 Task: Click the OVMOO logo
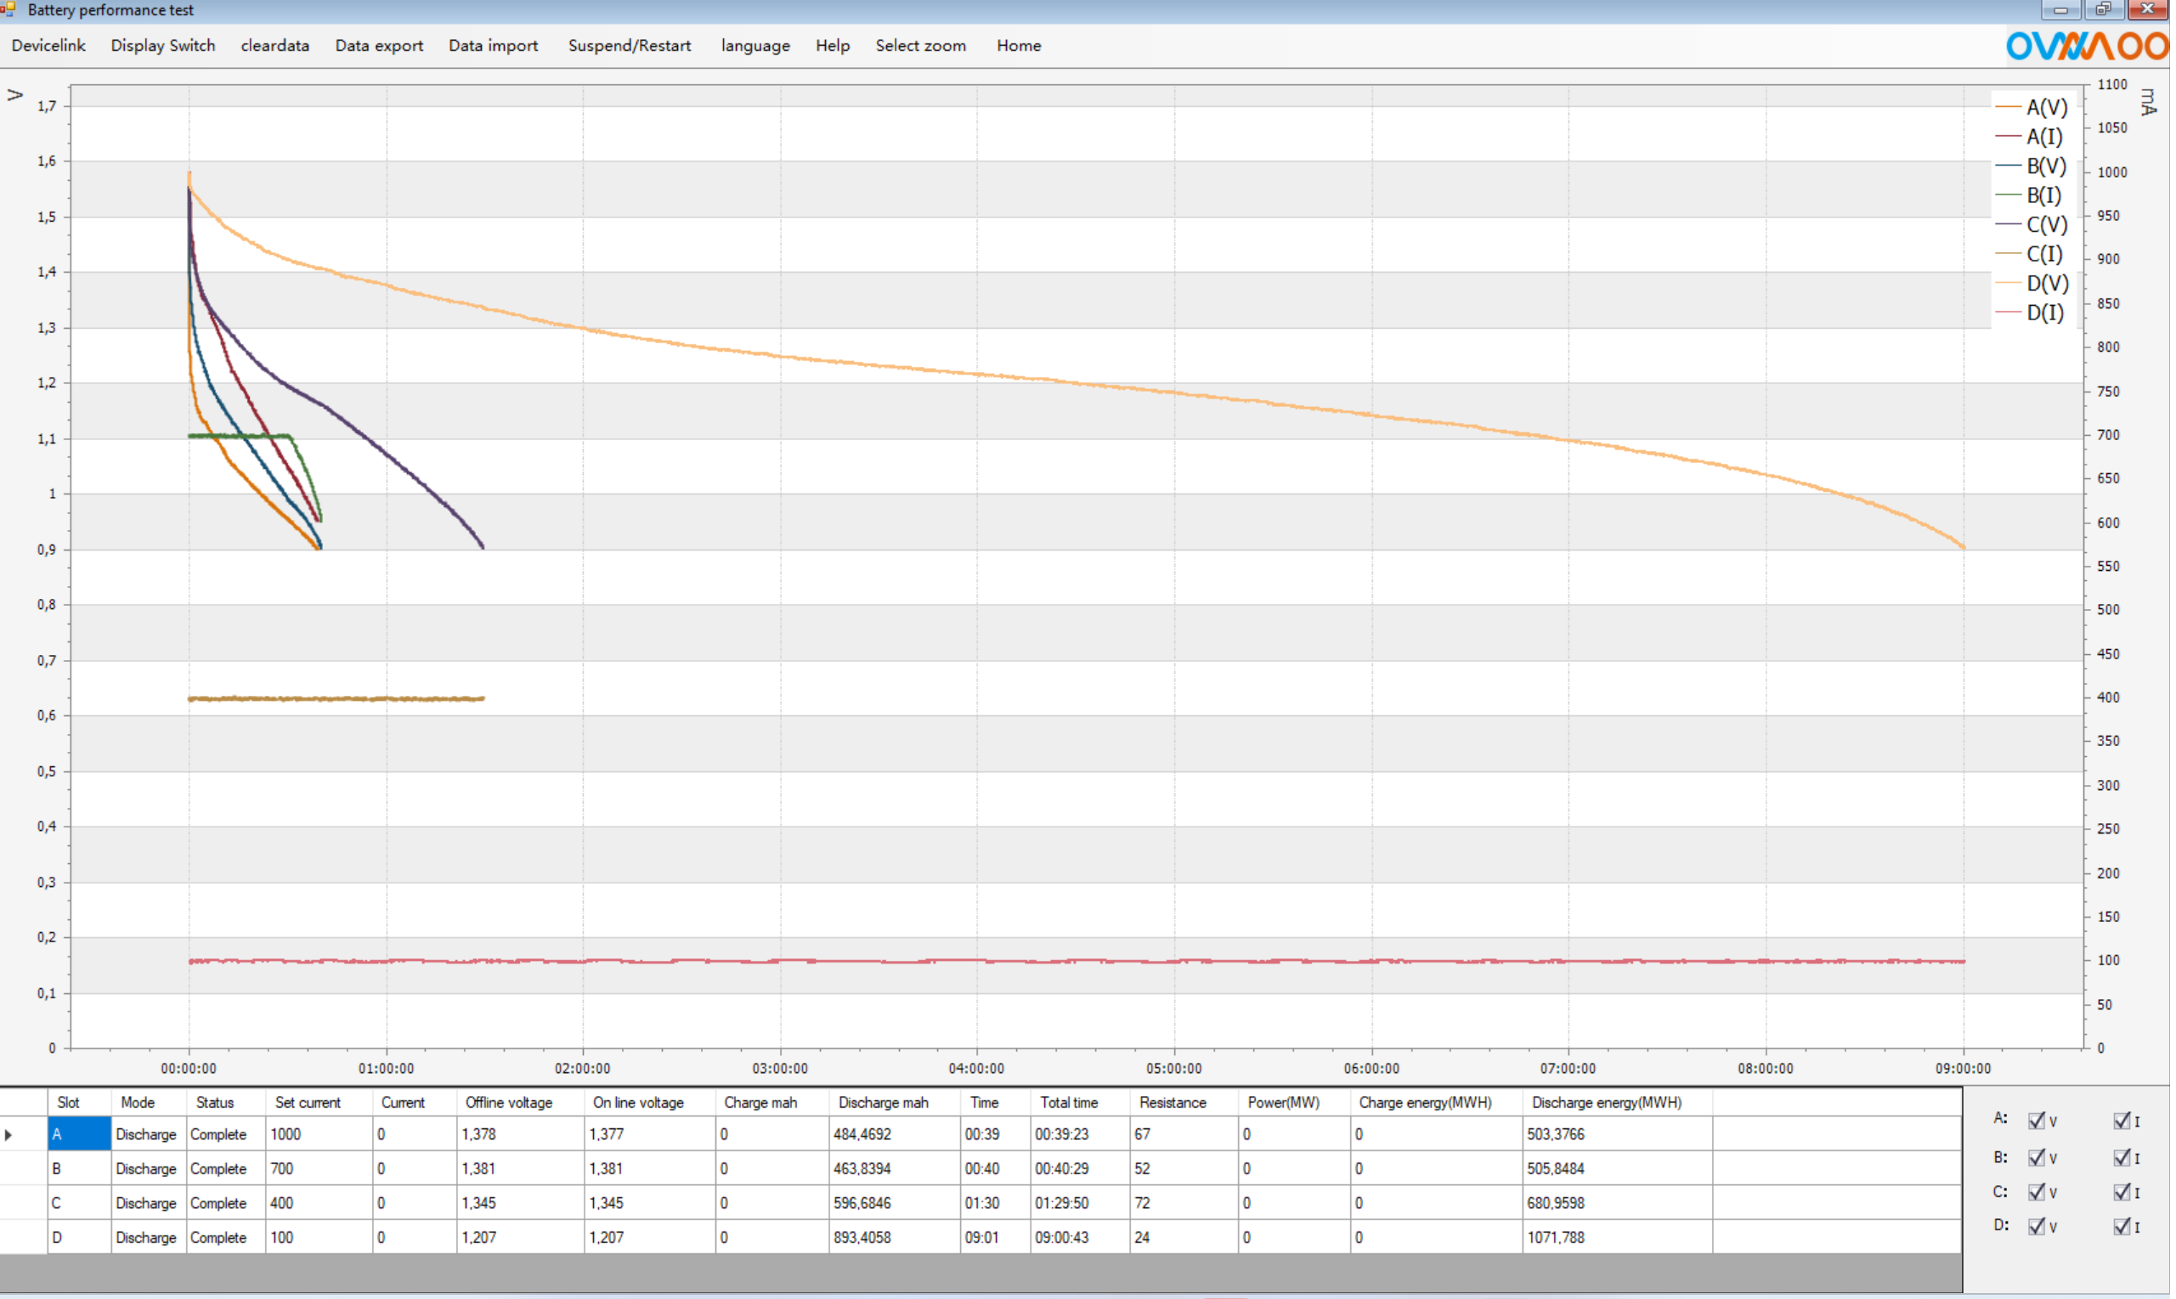(x=2090, y=46)
